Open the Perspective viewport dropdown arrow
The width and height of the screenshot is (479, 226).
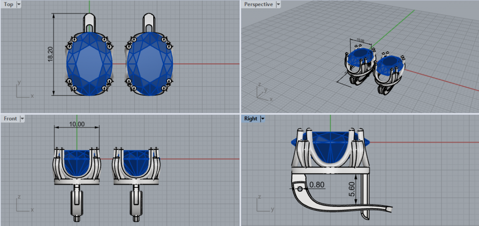coord(278,4)
